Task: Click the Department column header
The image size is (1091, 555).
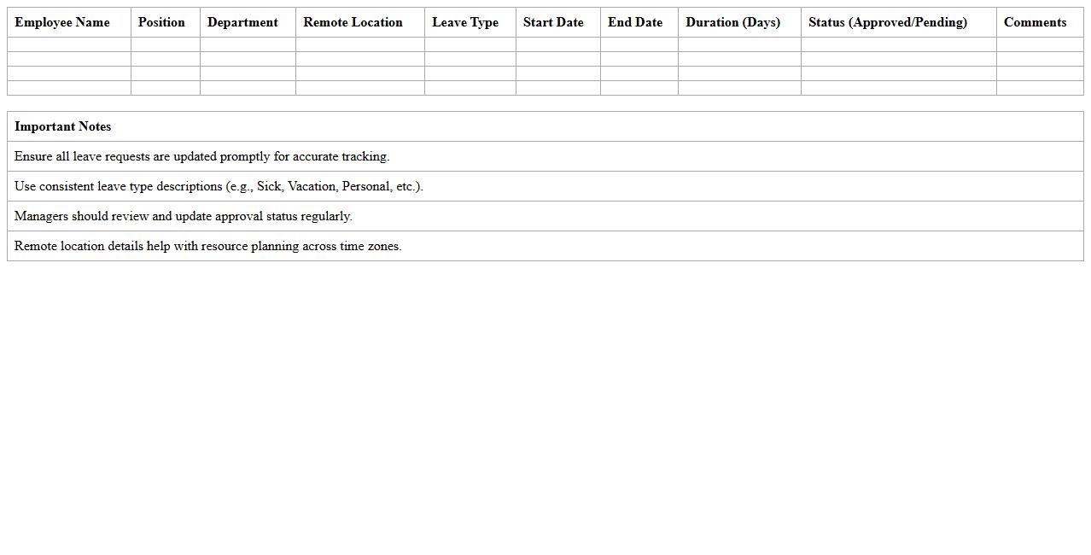Action: (x=242, y=22)
